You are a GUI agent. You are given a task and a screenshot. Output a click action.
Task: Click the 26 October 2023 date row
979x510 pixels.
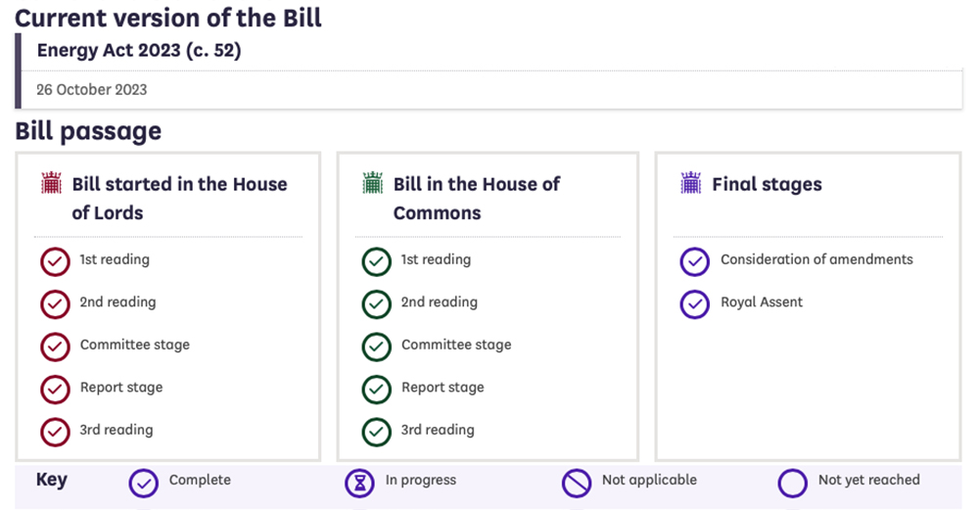[492, 90]
